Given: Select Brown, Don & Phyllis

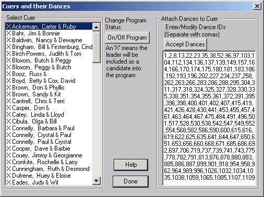Looking at the screenshot, I should click(49, 88).
